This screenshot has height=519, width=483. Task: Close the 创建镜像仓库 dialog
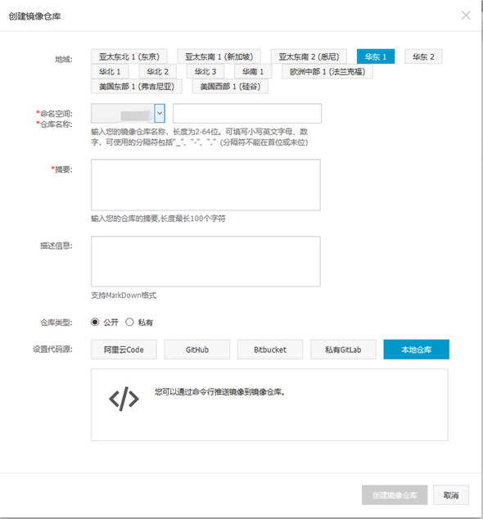(466, 16)
